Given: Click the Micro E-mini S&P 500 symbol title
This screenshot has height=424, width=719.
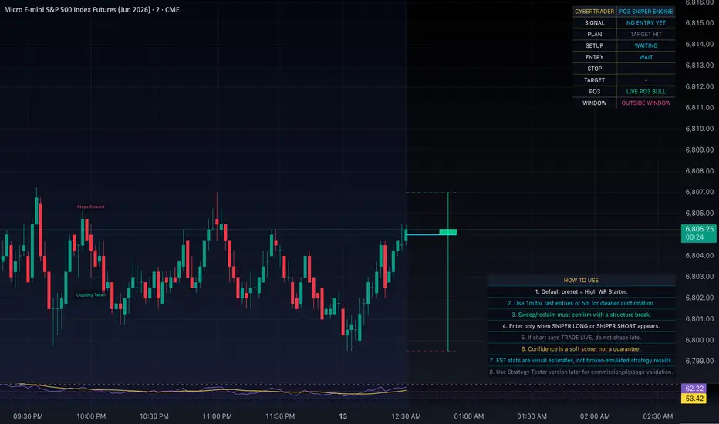Looking at the screenshot, I should [x=92, y=9].
